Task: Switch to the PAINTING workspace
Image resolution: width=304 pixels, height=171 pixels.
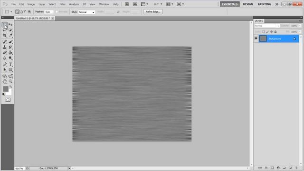Action: (264, 4)
